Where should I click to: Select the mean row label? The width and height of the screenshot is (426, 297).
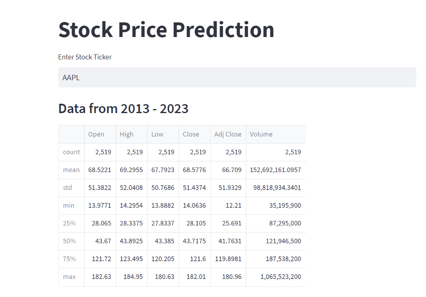pyautogui.click(x=70, y=170)
